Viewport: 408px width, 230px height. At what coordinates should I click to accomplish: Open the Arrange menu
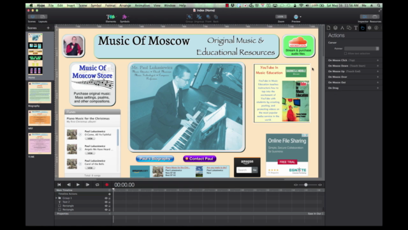pyautogui.click(x=125, y=6)
